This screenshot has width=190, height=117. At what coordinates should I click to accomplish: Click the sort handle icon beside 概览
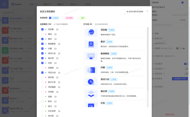56,34
